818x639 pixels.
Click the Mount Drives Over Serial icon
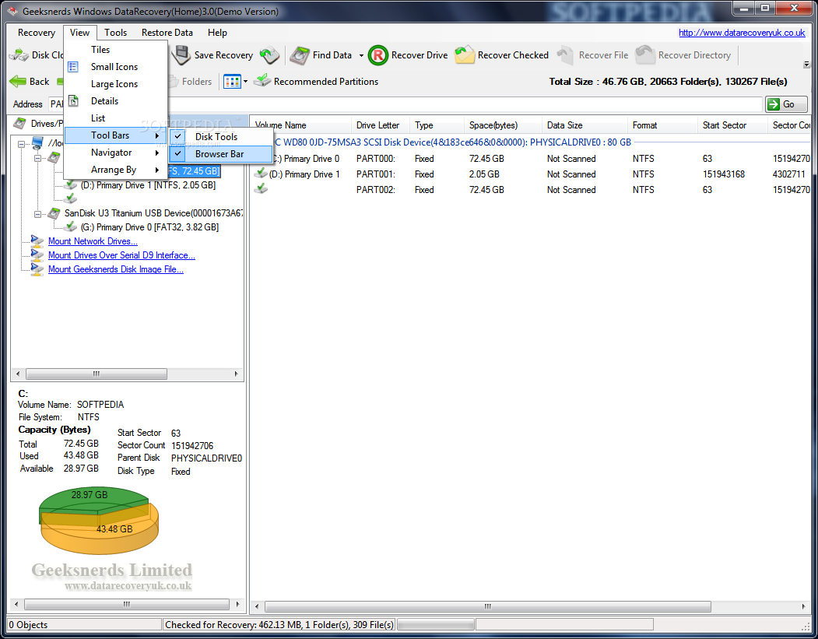[37, 255]
